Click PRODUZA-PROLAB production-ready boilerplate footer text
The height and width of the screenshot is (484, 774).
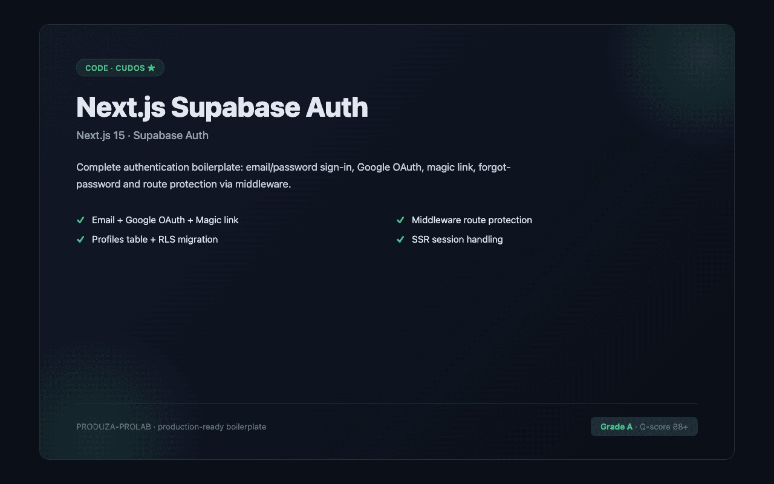point(171,427)
